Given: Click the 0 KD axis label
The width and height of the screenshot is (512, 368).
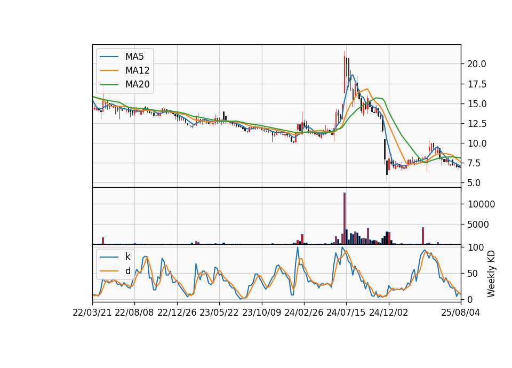Looking at the screenshot, I should tap(470, 299).
